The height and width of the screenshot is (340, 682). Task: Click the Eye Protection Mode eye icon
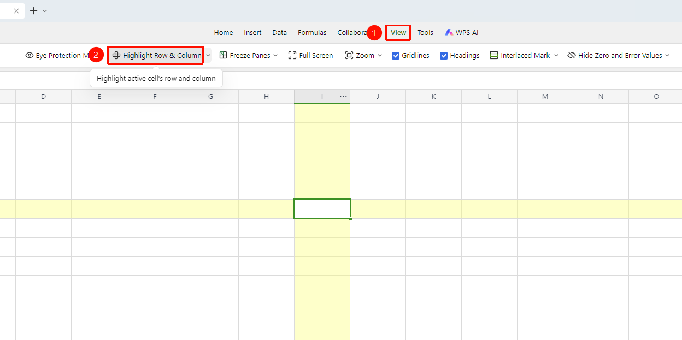point(30,55)
